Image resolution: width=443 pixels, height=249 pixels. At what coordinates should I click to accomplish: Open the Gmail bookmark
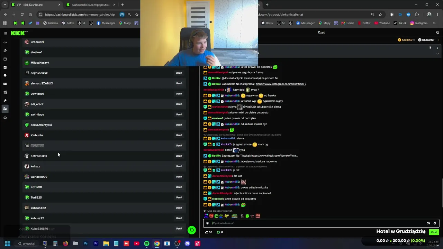click(347, 23)
